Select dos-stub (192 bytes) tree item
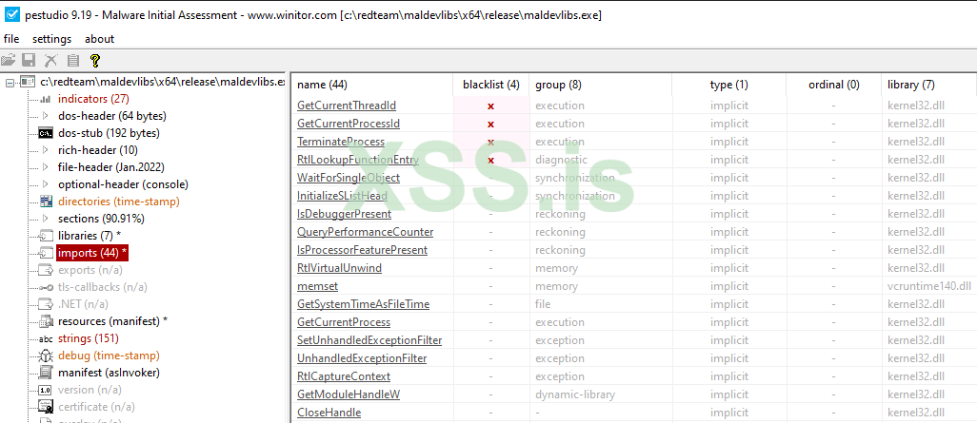Image resolution: width=977 pixels, height=423 pixels. tap(109, 133)
